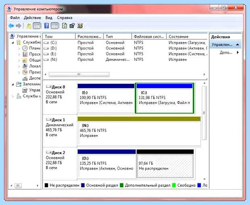
Task: Click the Диск 1 disk label
Action: 58,120
